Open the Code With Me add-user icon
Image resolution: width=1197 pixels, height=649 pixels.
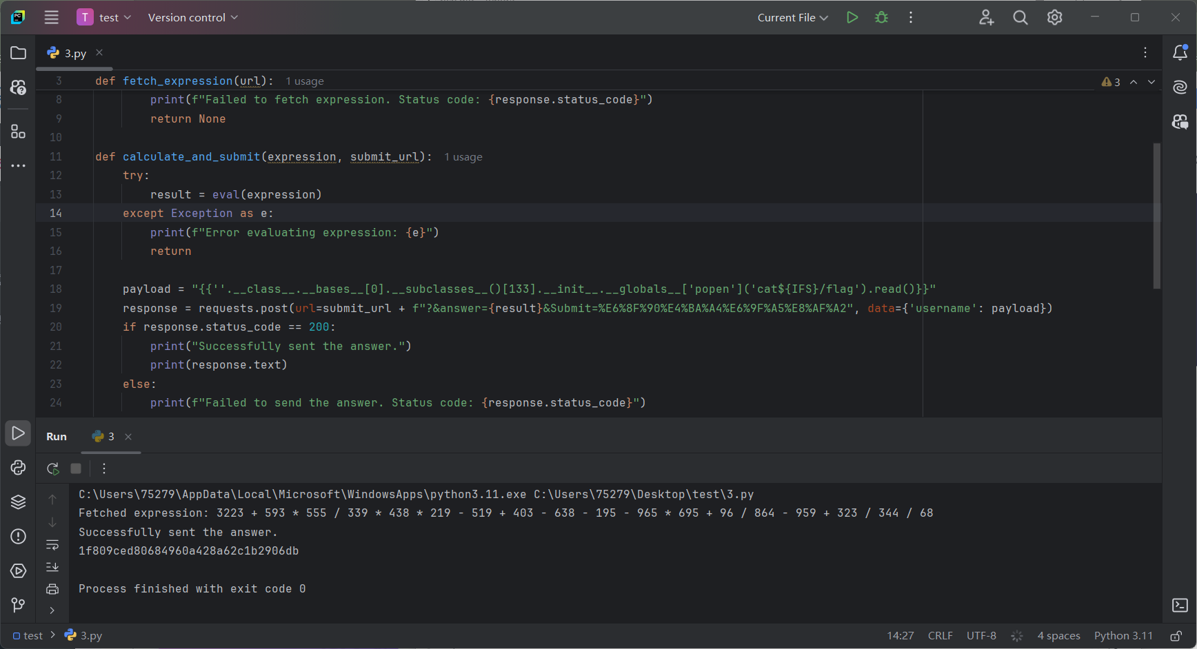(987, 17)
